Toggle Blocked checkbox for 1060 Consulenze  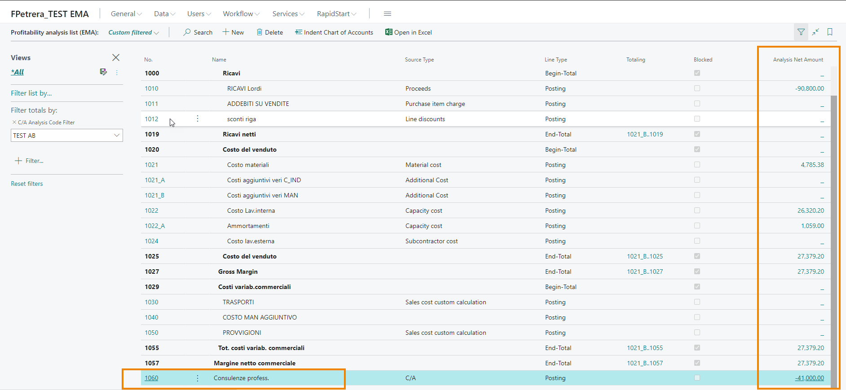tap(697, 378)
